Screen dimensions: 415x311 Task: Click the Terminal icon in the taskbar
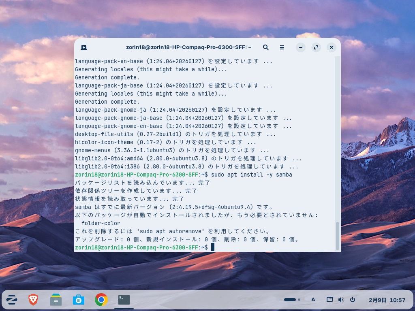pyautogui.click(x=124, y=300)
